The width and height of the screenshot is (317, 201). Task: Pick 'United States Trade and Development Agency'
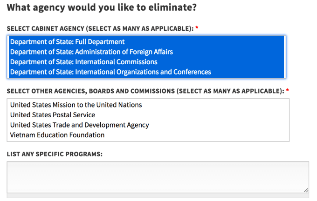point(80,125)
